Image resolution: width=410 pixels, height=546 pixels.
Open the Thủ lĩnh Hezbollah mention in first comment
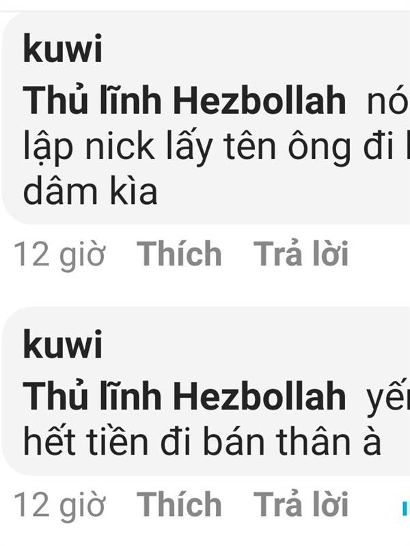coord(184,100)
